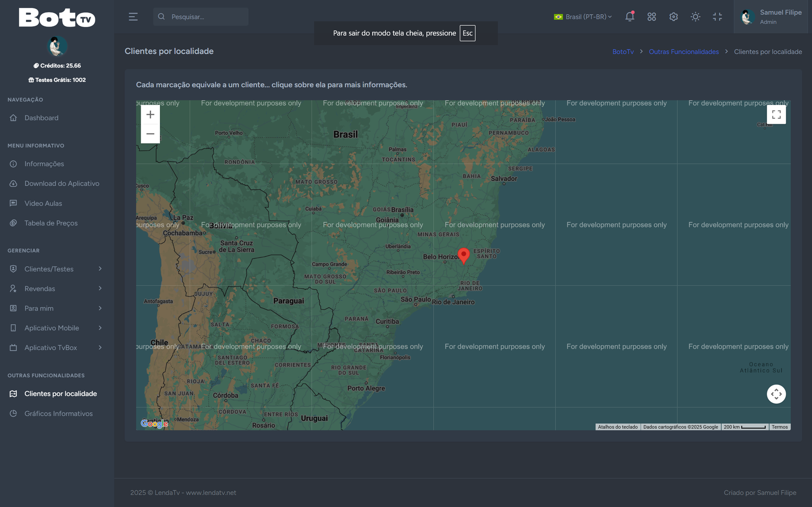
Task: Open Dashboard from sidebar
Action: point(42,118)
